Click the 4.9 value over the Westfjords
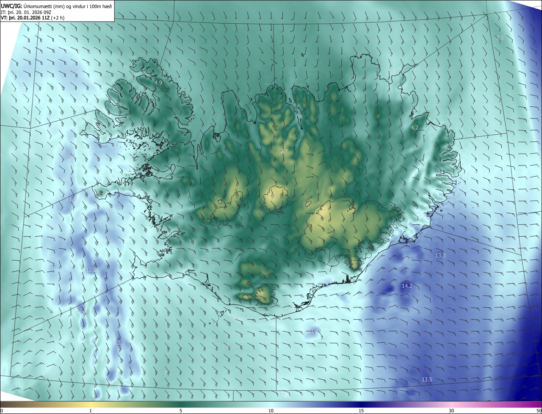 point(158,83)
